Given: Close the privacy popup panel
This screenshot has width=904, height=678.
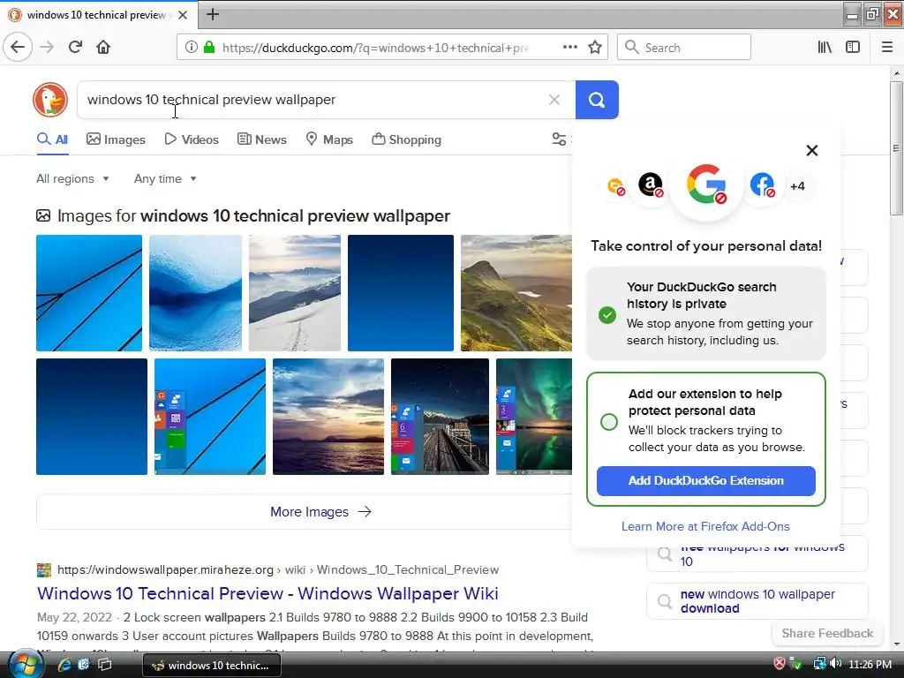Looking at the screenshot, I should tap(812, 150).
